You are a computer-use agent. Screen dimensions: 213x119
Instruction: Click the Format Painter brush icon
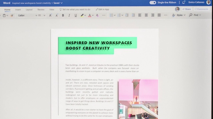12,16
